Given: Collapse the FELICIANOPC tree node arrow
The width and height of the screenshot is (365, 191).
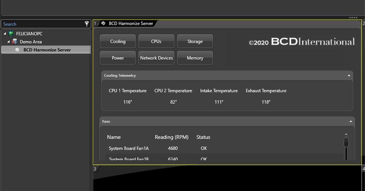Looking at the screenshot, I should point(5,33).
